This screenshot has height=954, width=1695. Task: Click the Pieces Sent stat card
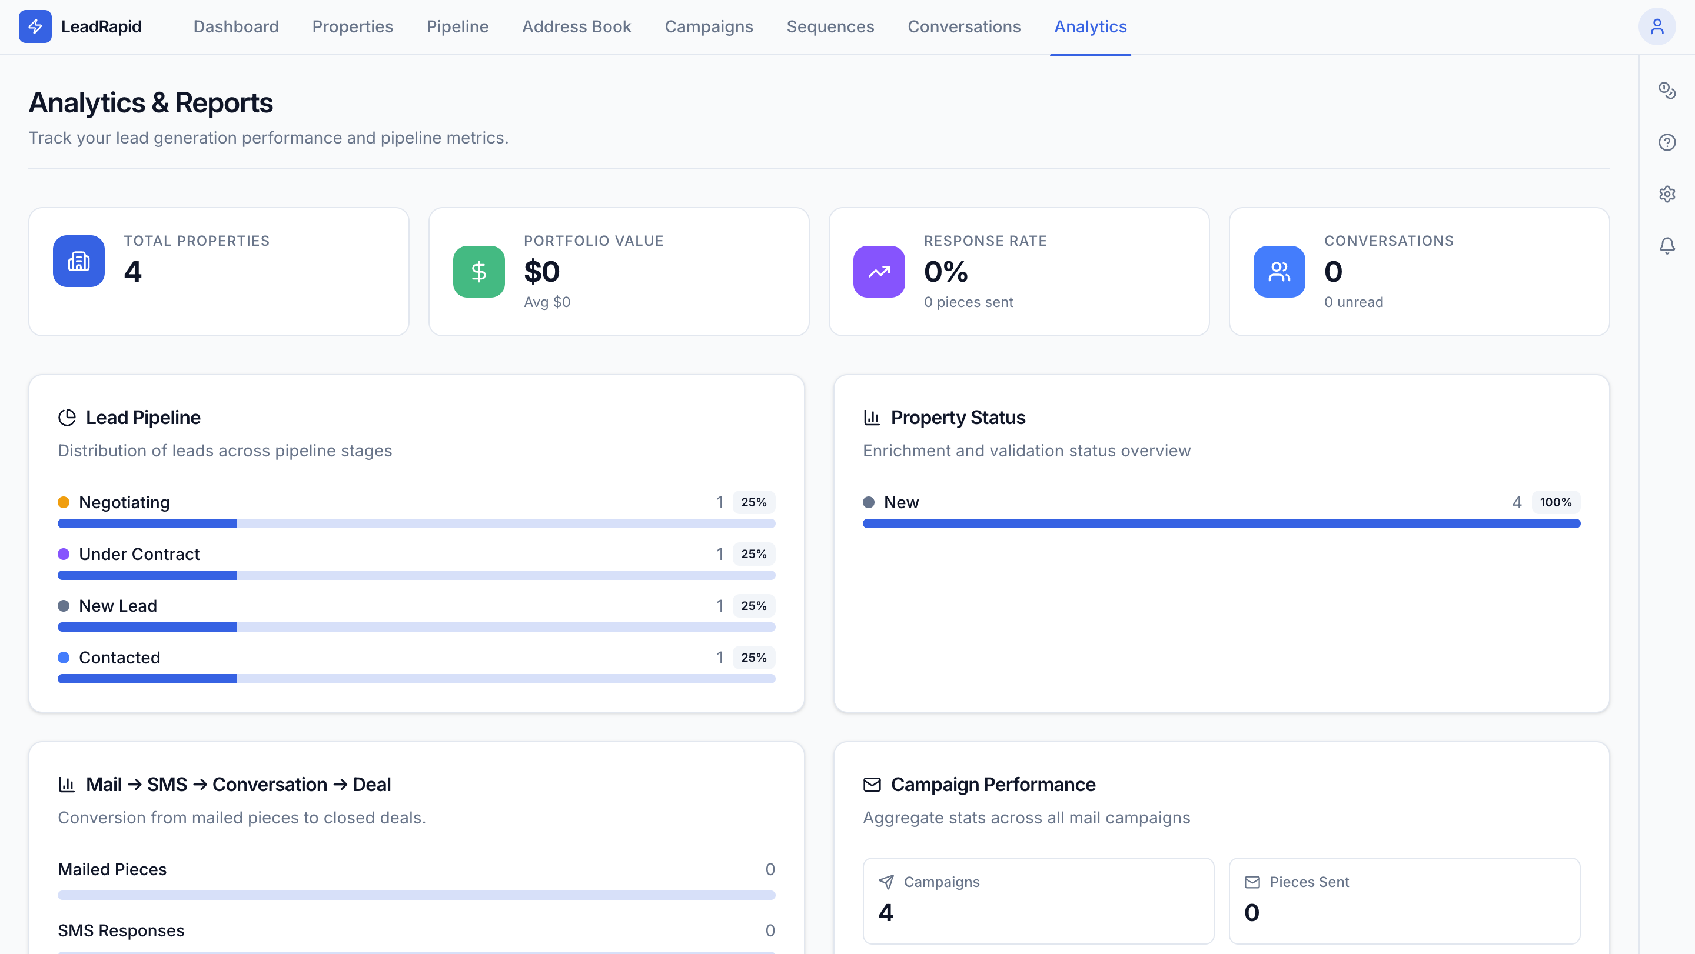(x=1404, y=900)
